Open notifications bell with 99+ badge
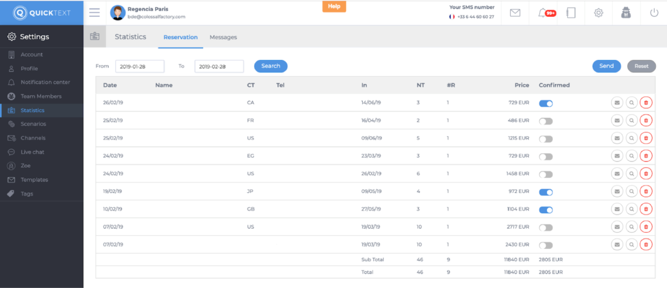 click(x=545, y=12)
